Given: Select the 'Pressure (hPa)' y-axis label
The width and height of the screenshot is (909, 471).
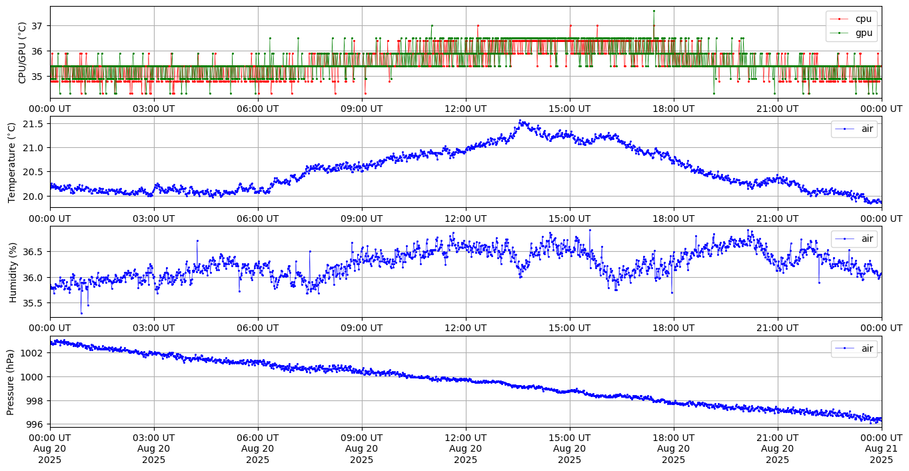Looking at the screenshot, I should click(x=11, y=382).
